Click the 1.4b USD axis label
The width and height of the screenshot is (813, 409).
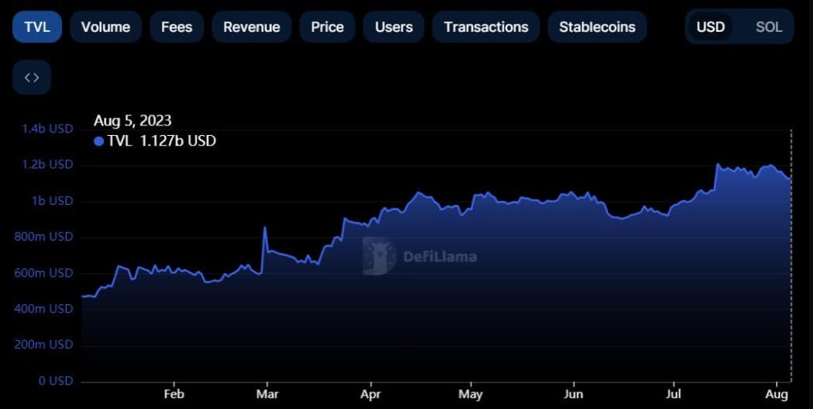point(47,129)
